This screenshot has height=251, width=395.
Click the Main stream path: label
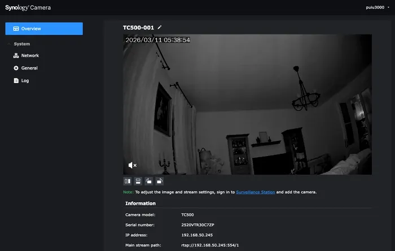click(143, 245)
